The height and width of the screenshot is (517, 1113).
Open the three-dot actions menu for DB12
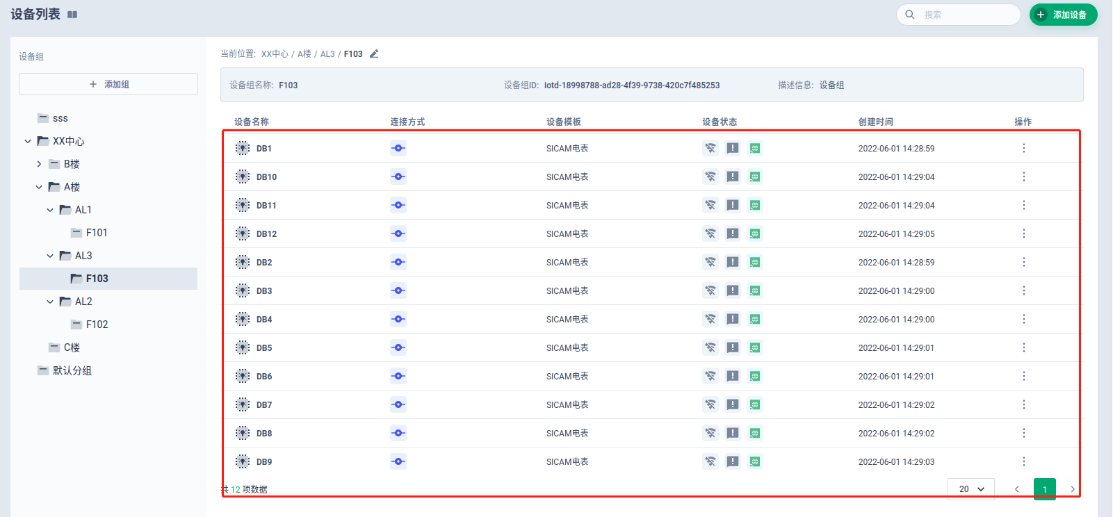click(1023, 233)
